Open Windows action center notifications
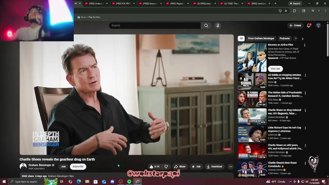Screen dimensions: 329x185 [324, 182]
